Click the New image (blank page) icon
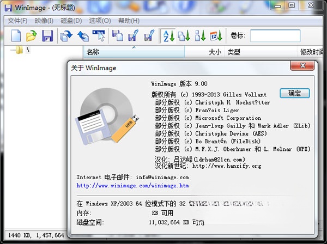 tap(16, 36)
